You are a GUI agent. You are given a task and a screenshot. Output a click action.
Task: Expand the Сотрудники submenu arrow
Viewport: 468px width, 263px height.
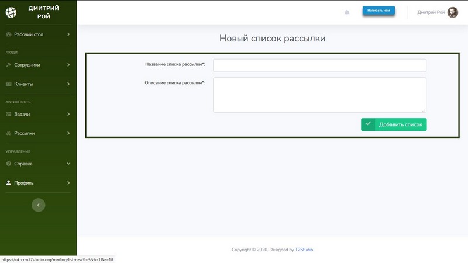coord(68,65)
